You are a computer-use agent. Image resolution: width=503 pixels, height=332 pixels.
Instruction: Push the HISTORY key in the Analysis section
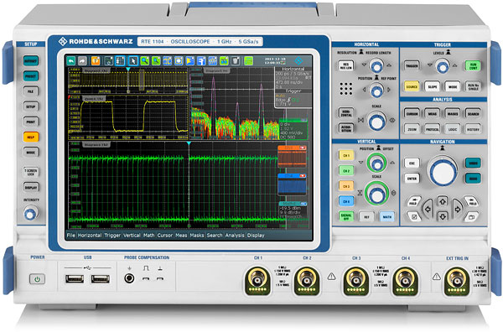[x=473, y=129]
